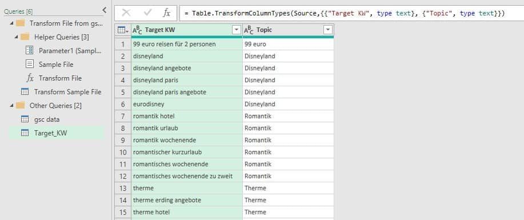Select the Sample File document icon

pos(29,64)
